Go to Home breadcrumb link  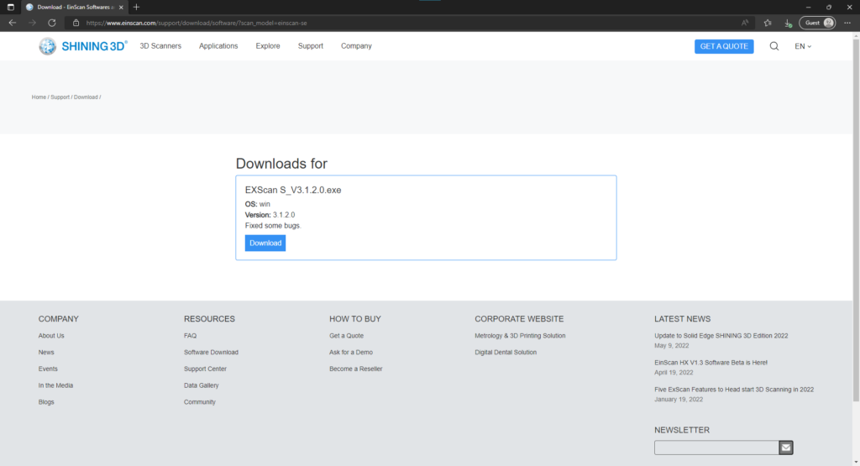pyautogui.click(x=39, y=97)
